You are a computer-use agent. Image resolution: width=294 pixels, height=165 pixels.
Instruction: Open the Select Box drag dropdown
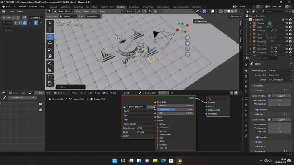click(93, 16)
